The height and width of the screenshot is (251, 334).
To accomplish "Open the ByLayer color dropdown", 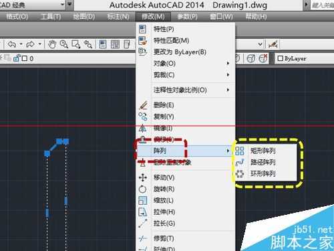I will [x=305, y=58].
